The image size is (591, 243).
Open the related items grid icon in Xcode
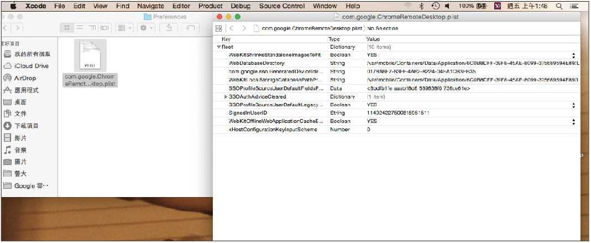click(218, 28)
